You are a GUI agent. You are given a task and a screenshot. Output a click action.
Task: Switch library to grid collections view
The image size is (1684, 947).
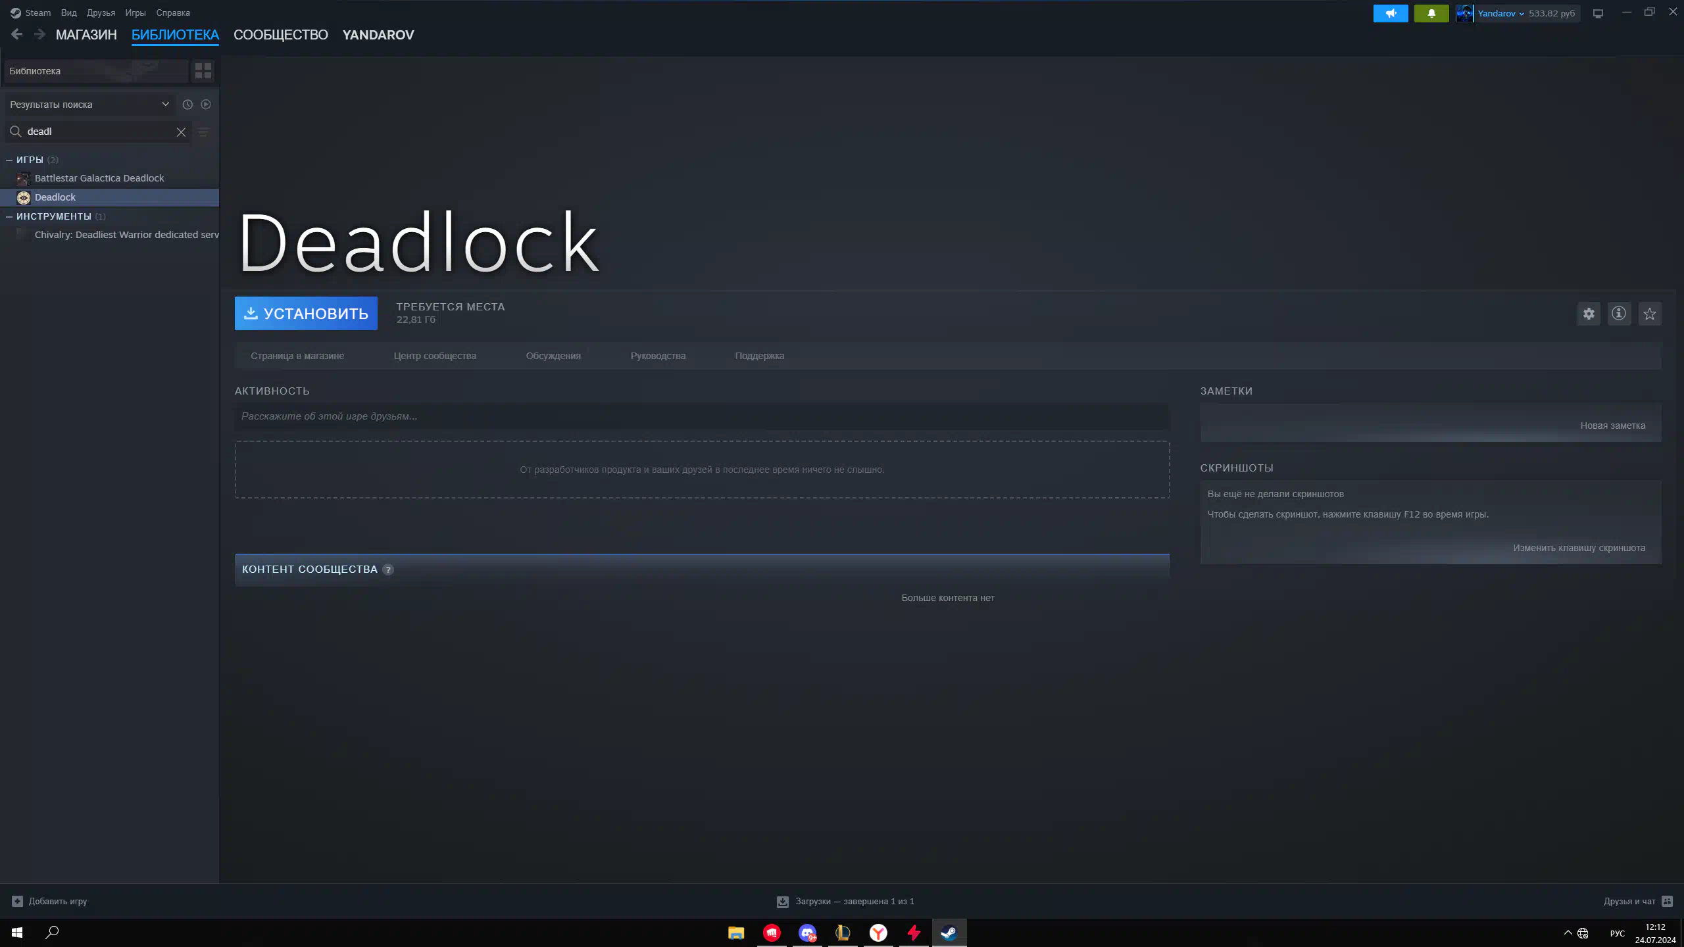pos(203,70)
